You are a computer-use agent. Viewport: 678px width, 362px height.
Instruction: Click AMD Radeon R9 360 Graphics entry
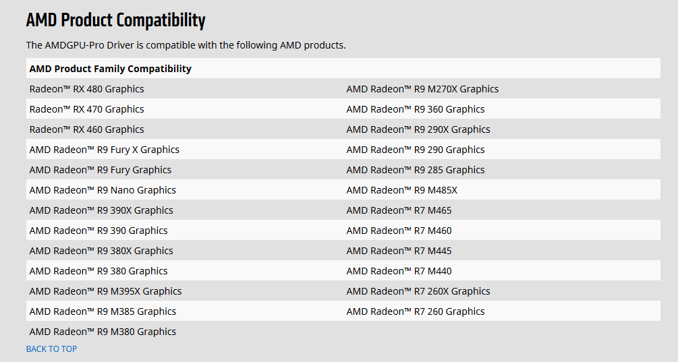(415, 109)
